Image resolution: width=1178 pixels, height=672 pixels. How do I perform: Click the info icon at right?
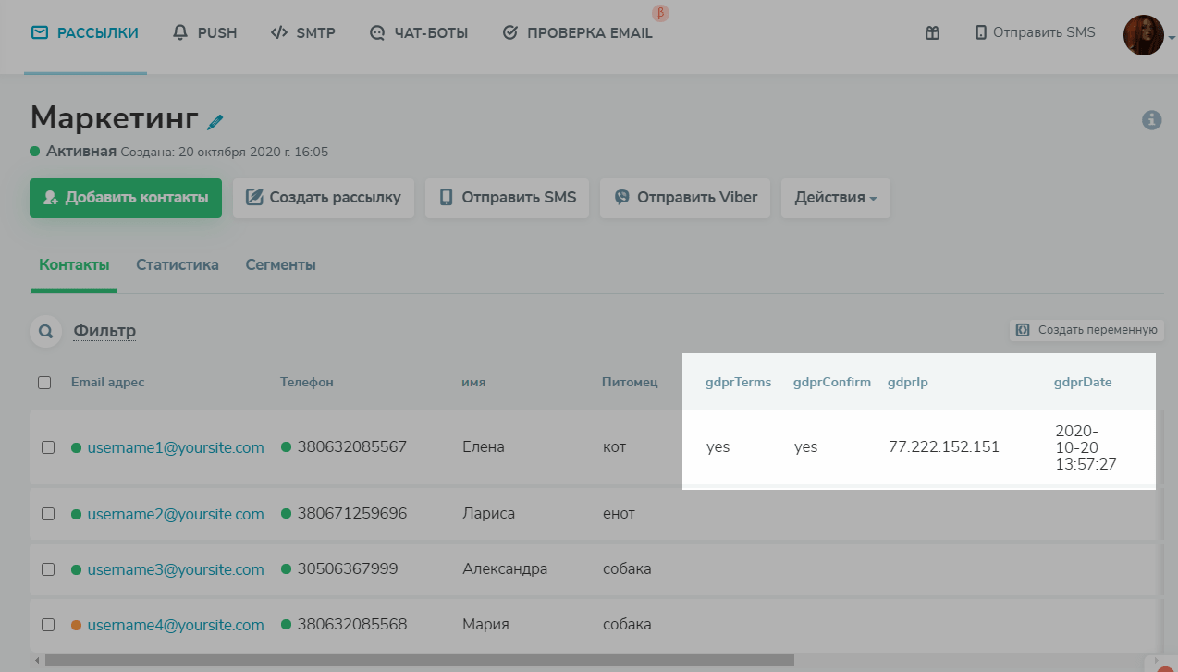coord(1151,120)
